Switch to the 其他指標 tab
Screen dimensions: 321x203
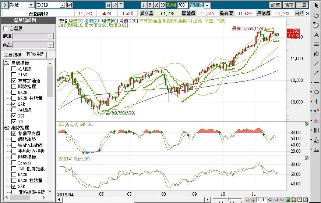(35, 54)
